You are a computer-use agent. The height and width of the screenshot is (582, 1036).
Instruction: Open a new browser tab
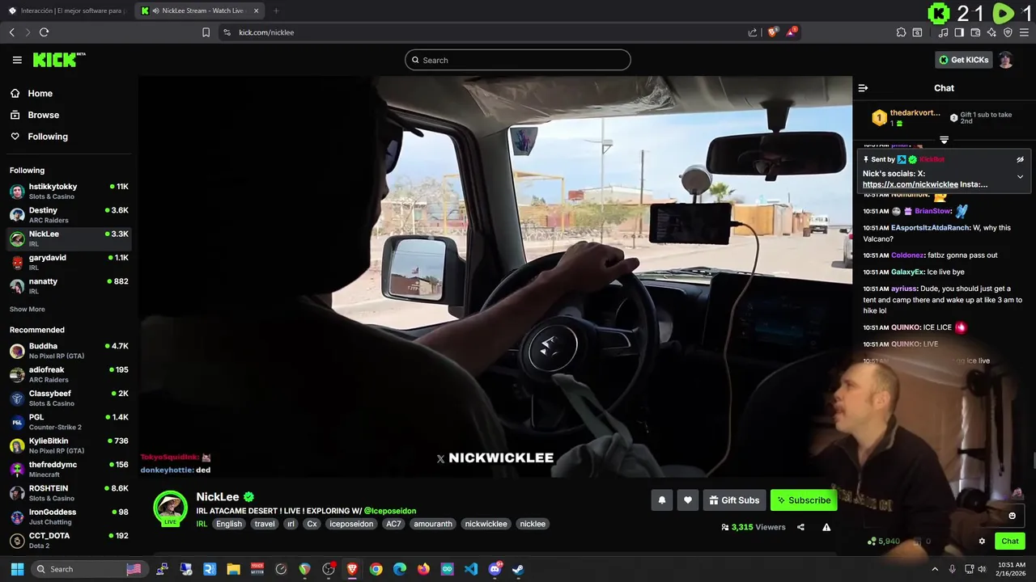coord(276,11)
